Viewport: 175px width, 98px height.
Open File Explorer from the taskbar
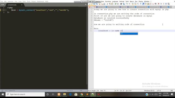pyautogui.click(x=65, y=94)
